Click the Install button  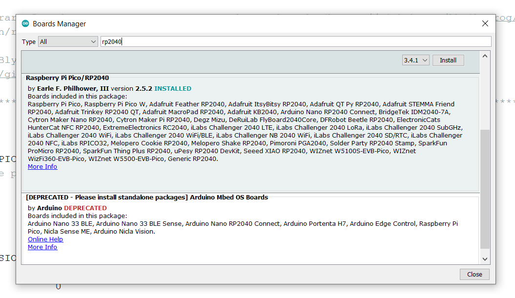coord(448,60)
